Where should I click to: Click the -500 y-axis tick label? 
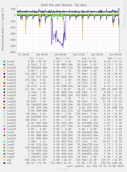coord(13,46)
